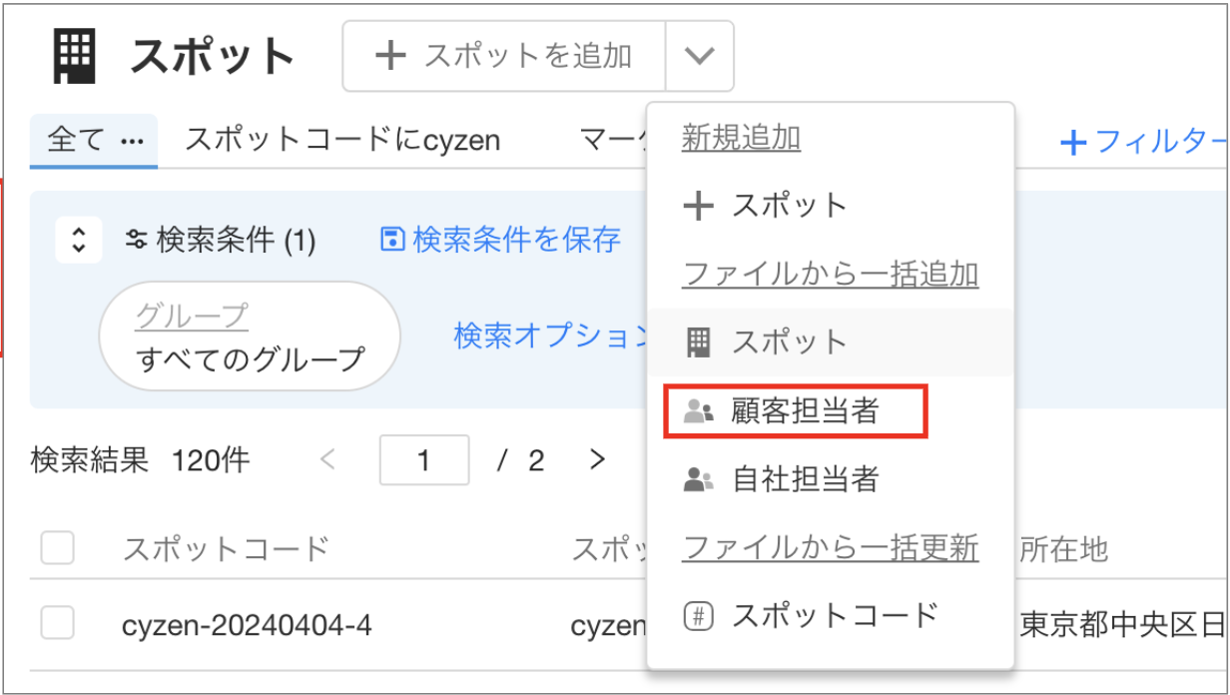Select スポット under ファイルから一括追加
Viewport: 1230px width, 695px height.
tap(830, 343)
